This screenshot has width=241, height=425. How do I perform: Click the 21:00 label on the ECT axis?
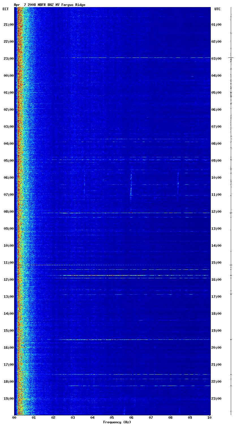(x=8, y=25)
